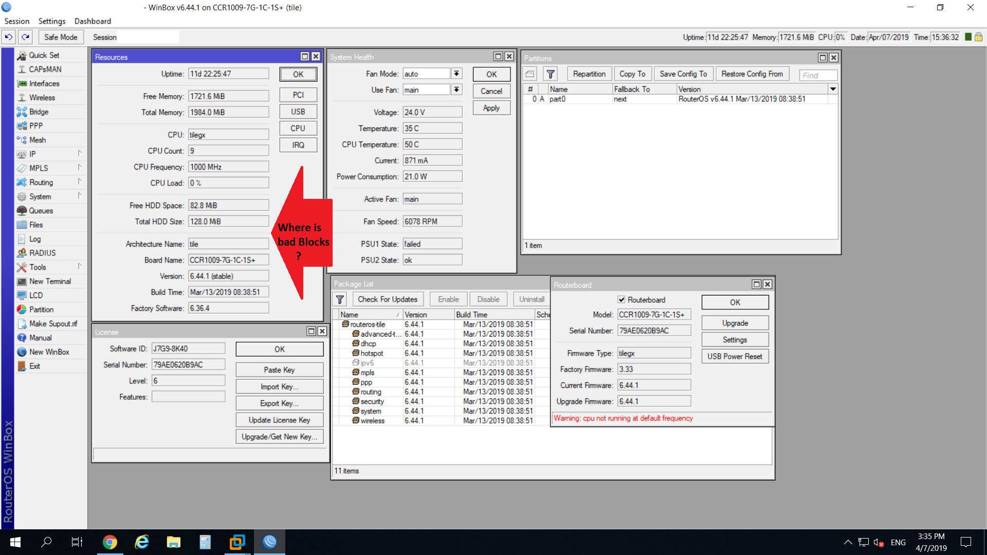Click the filter icon in Partitions window
Image resolution: width=987 pixels, height=555 pixels.
[550, 74]
